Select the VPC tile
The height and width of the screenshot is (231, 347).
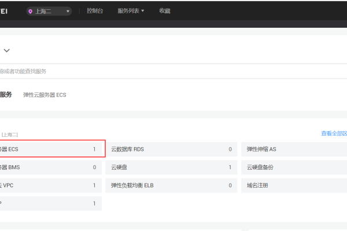click(50, 185)
